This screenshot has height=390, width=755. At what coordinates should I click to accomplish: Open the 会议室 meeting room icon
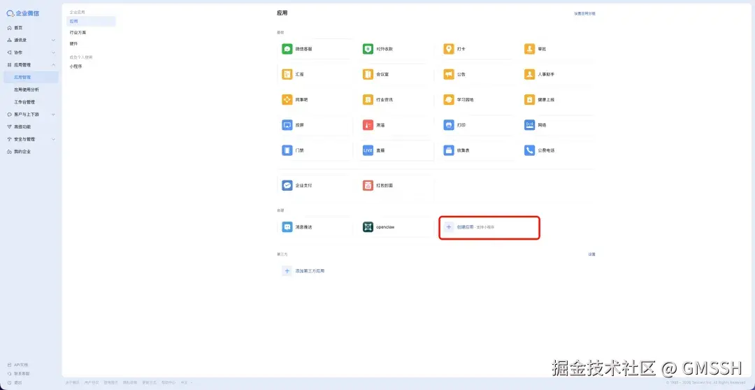[x=368, y=74]
